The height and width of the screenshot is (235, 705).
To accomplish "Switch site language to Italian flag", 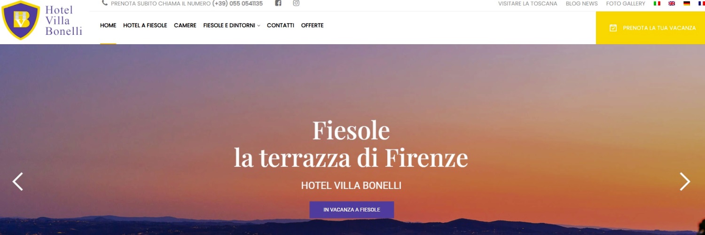I will [657, 3].
